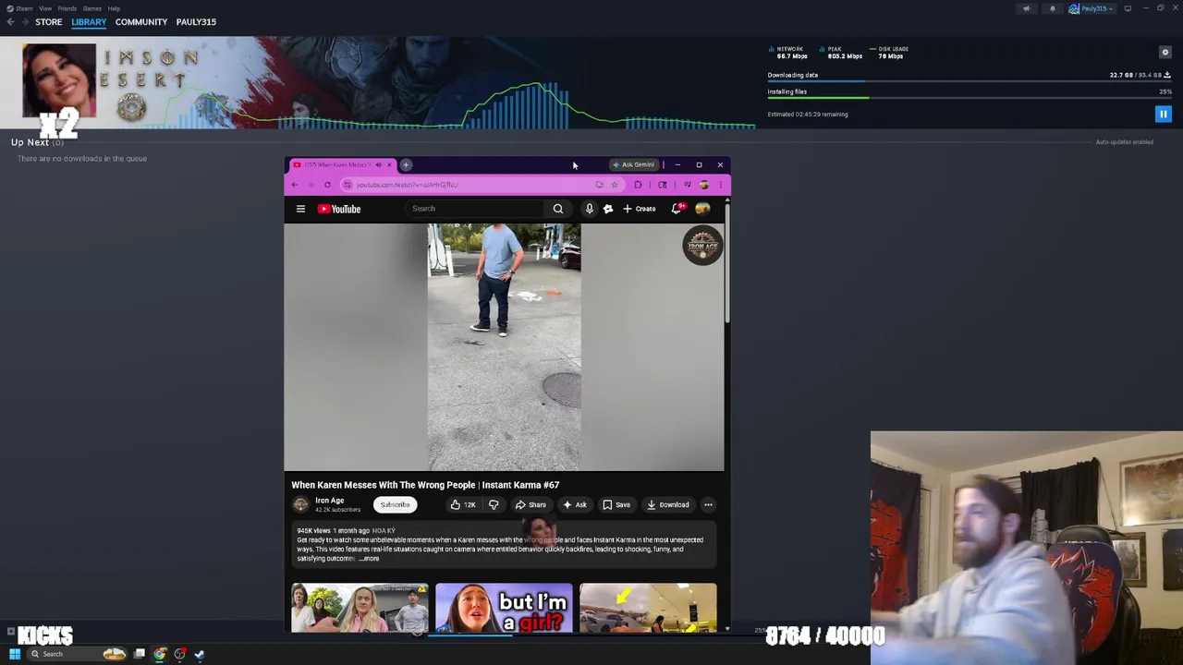Open the Steam LIBRARY tab
Image resolution: width=1183 pixels, height=665 pixels.
[89, 22]
